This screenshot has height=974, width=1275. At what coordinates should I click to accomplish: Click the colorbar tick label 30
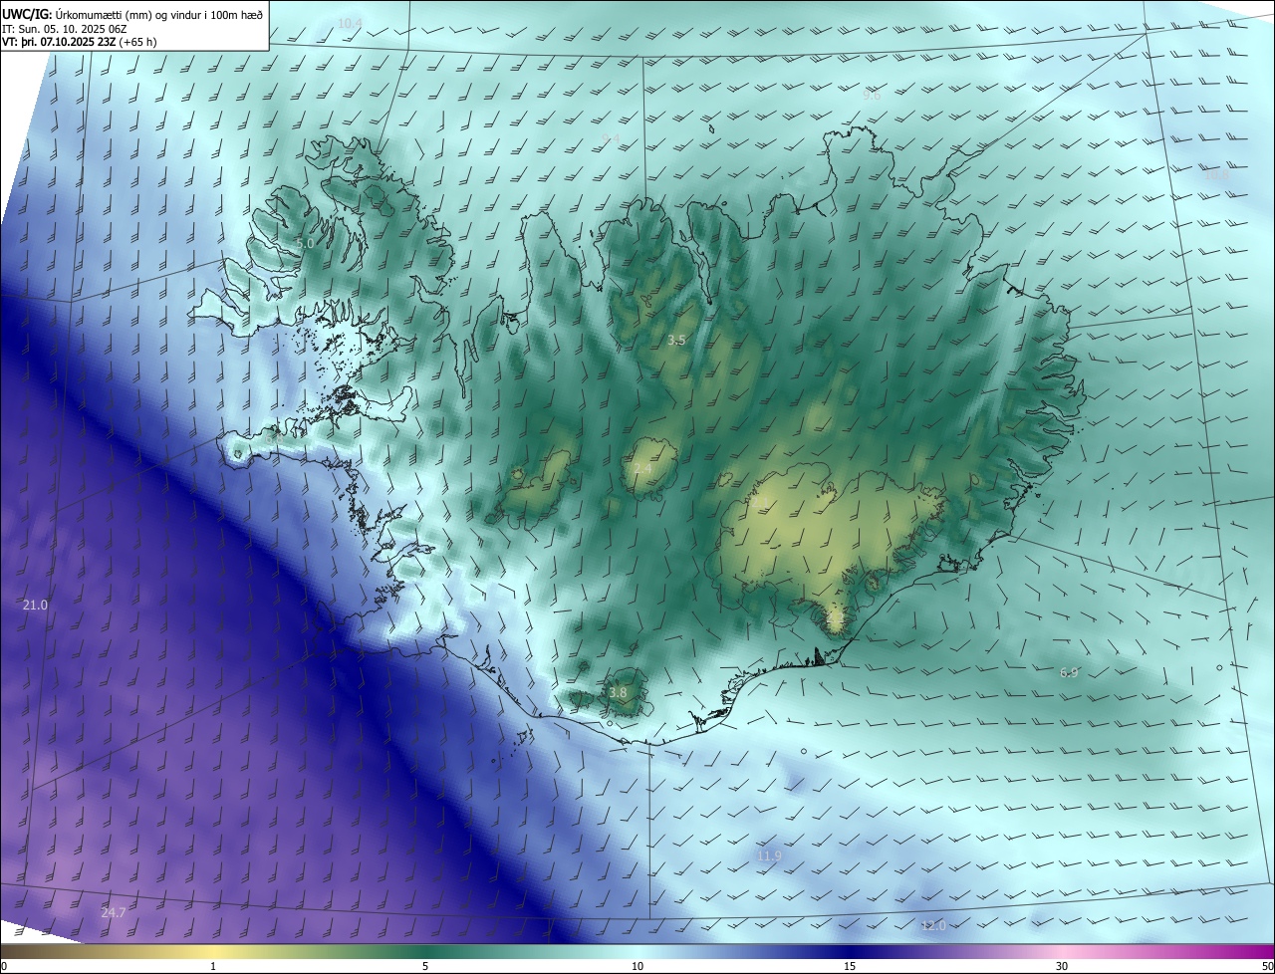coord(1062,967)
